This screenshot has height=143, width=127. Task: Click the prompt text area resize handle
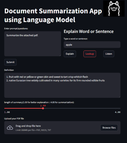click(x=60, y=55)
